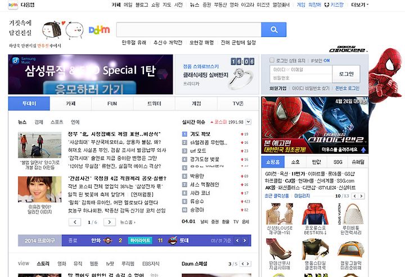Viewport: 405px width, 277px height.
Task: Show previous baseball game score arrow
Action: pyautogui.click(x=237, y=240)
